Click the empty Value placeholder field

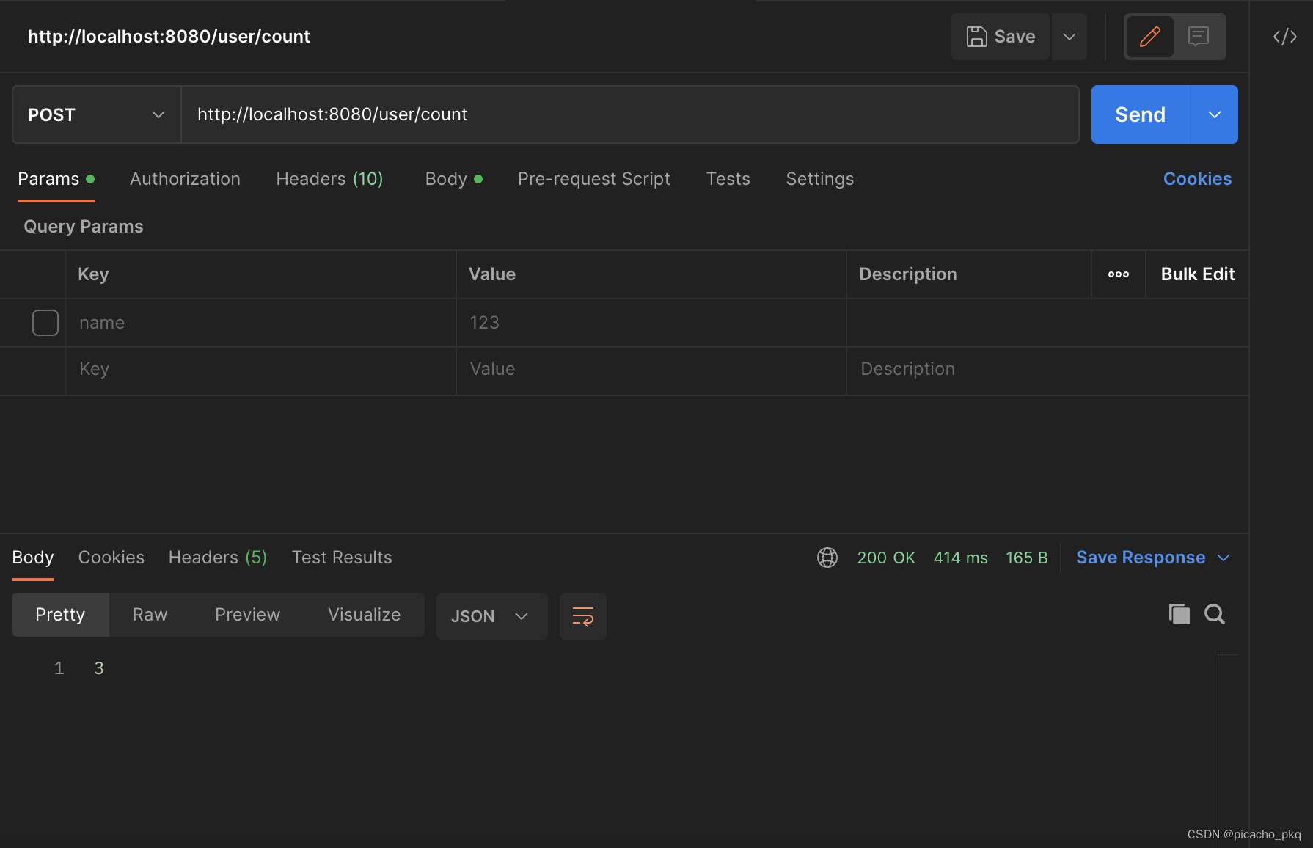pyautogui.click(x=651, y=369)
